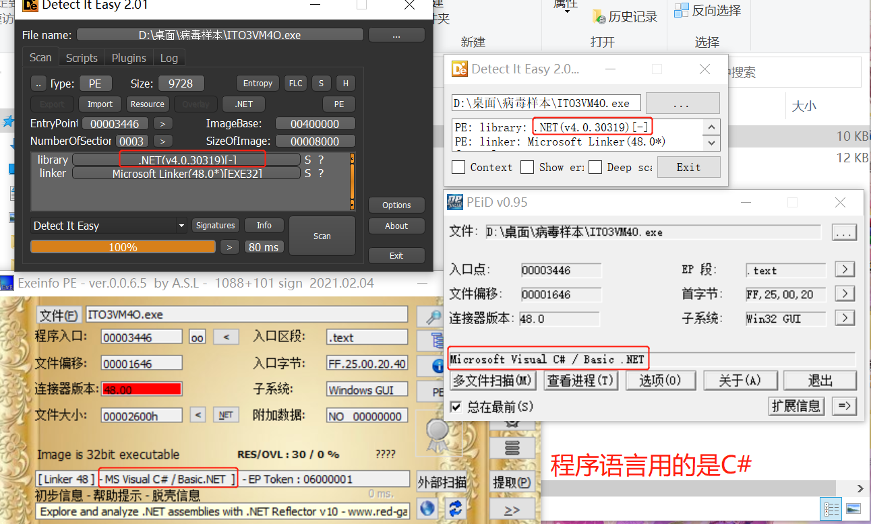Expand the EntryPoint > arrow in Detect It Easy
Screen dimensions: 871x524
162,124
